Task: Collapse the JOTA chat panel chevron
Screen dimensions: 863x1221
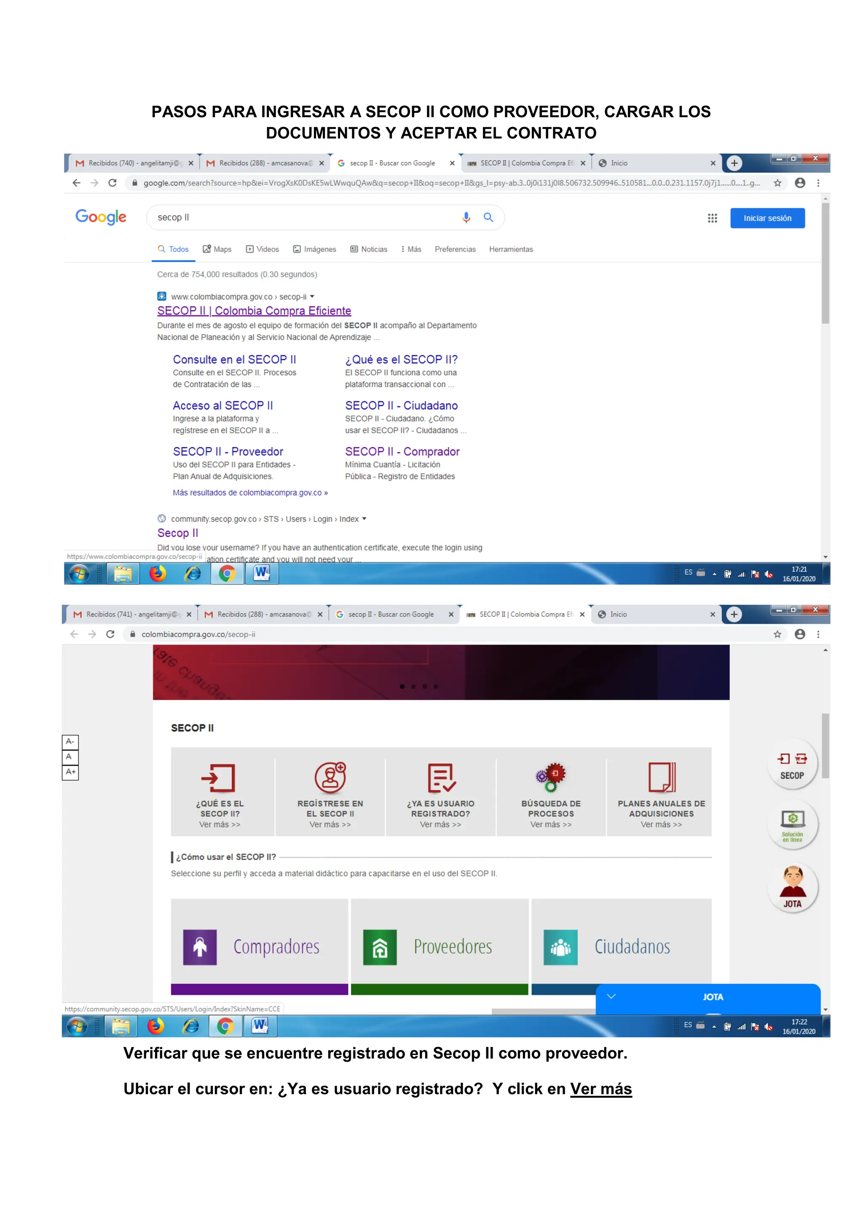Action: pos(611,997)
